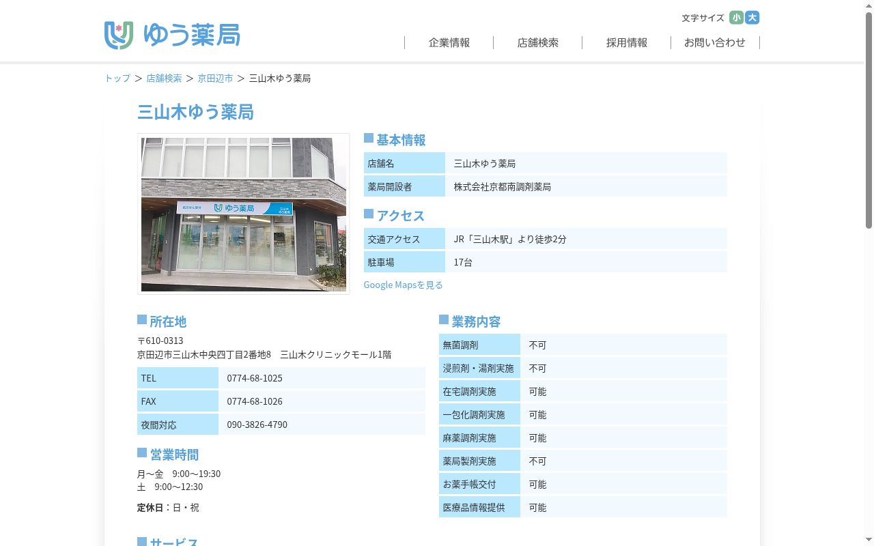Set text size to large (大)

752,18
